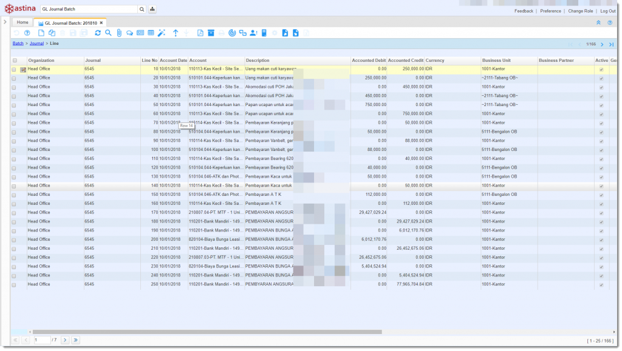This screenshot has height=351, width=622.
Task: Click the magnifier Find record icon
Action: (x=108, y=33)
